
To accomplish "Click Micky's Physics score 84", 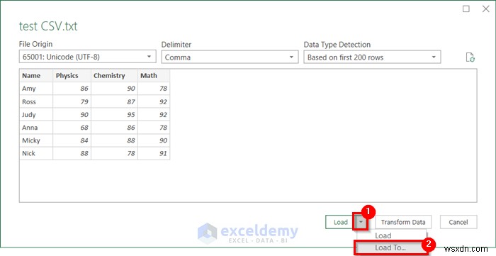I will coord(72,140).
